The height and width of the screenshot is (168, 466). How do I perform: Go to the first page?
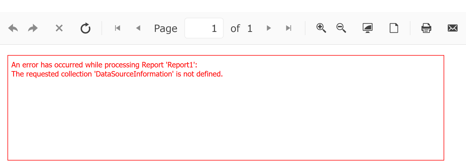(117, 28)
